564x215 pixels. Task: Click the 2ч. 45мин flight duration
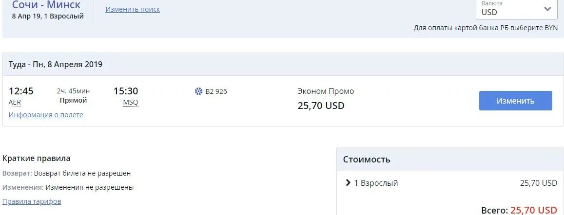73,91
